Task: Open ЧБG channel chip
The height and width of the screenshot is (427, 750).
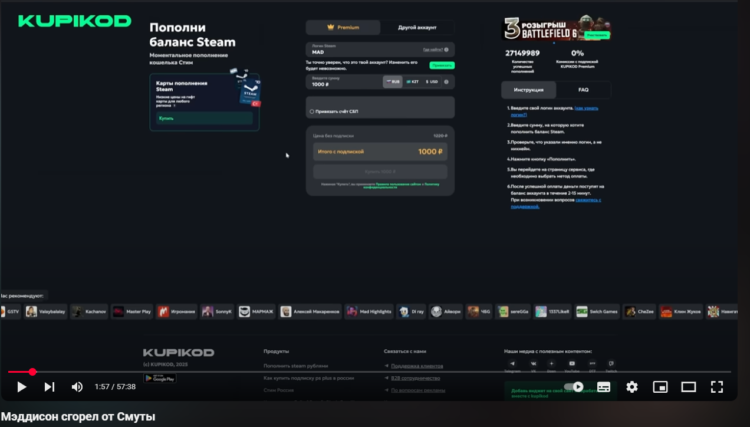Action: click(479, 311)
